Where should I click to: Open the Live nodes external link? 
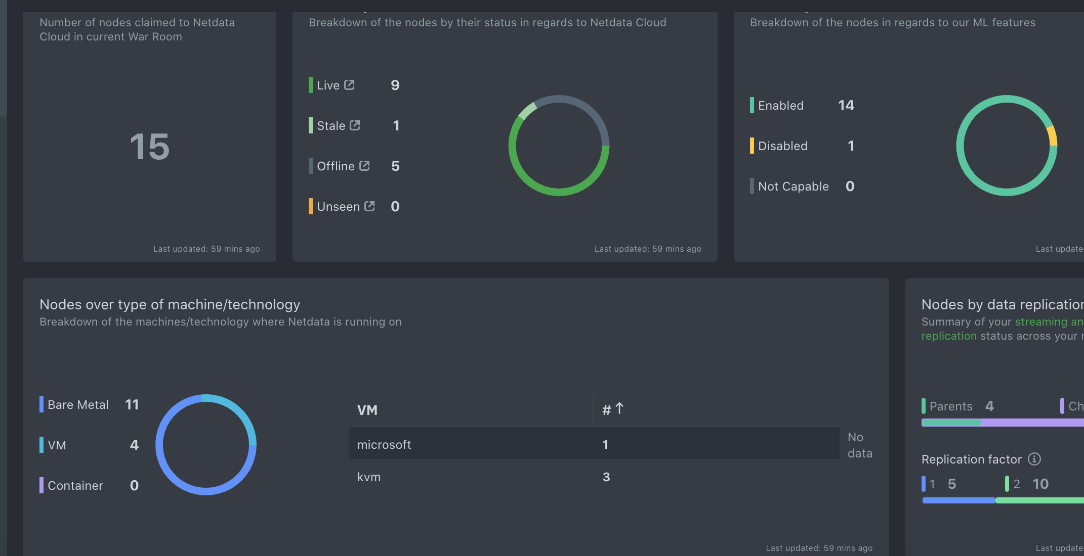(350, 85)
